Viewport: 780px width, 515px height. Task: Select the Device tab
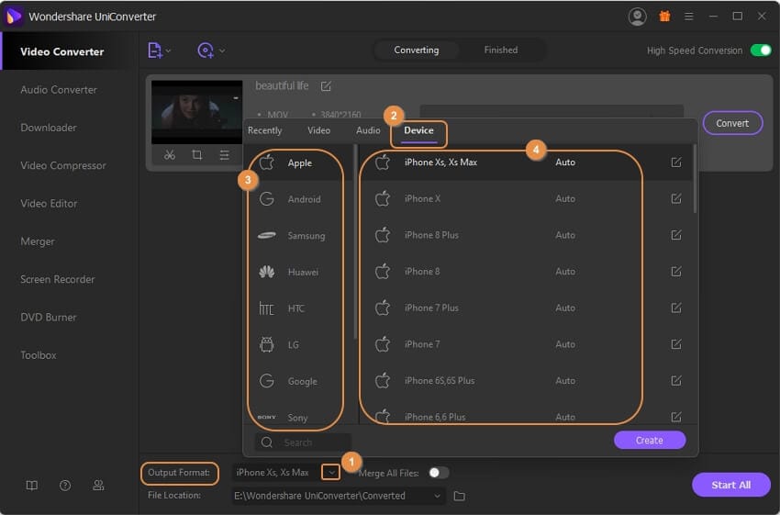(418, 130)
